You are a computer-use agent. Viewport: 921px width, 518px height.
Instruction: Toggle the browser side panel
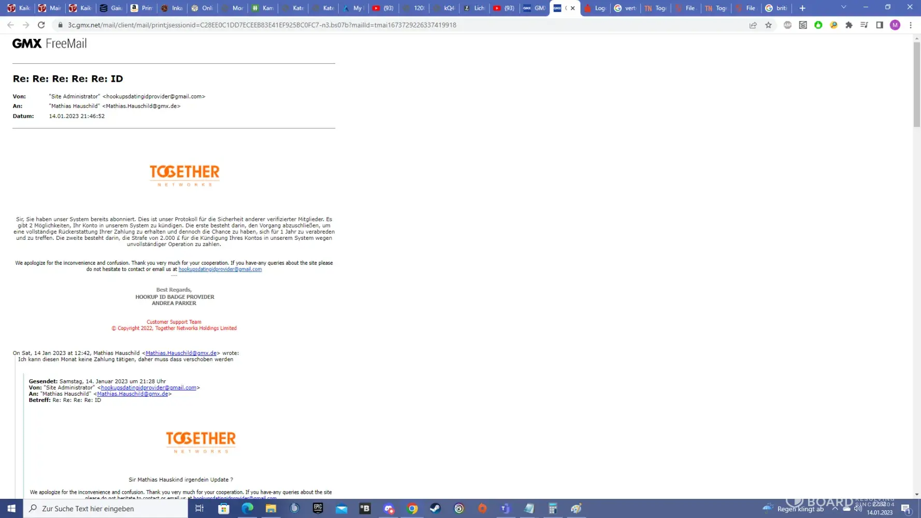coord(880,25)
